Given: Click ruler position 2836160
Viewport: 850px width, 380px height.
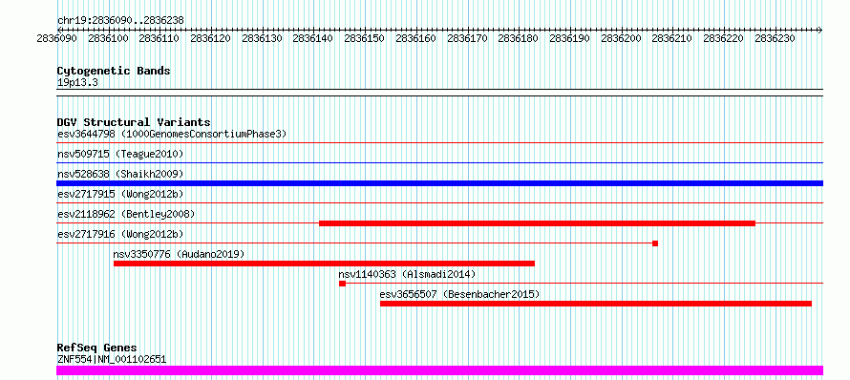Looking at the screenshot, I should point(415,39).
